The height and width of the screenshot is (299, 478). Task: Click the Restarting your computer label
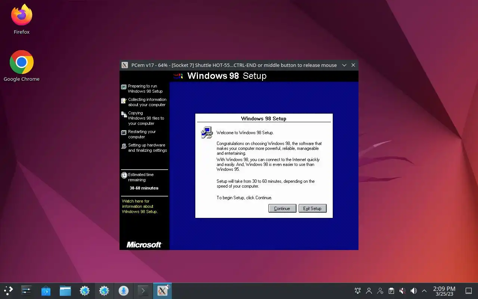142,134
